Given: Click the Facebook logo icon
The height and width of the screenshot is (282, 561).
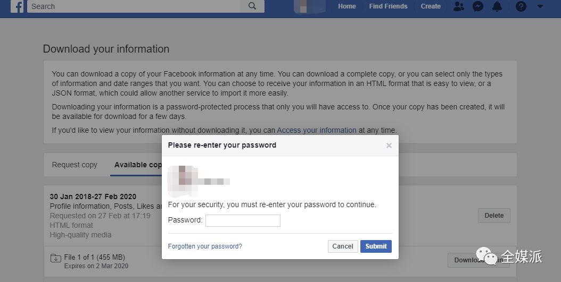Looking at the screenshot, I should tap(17, 6).
